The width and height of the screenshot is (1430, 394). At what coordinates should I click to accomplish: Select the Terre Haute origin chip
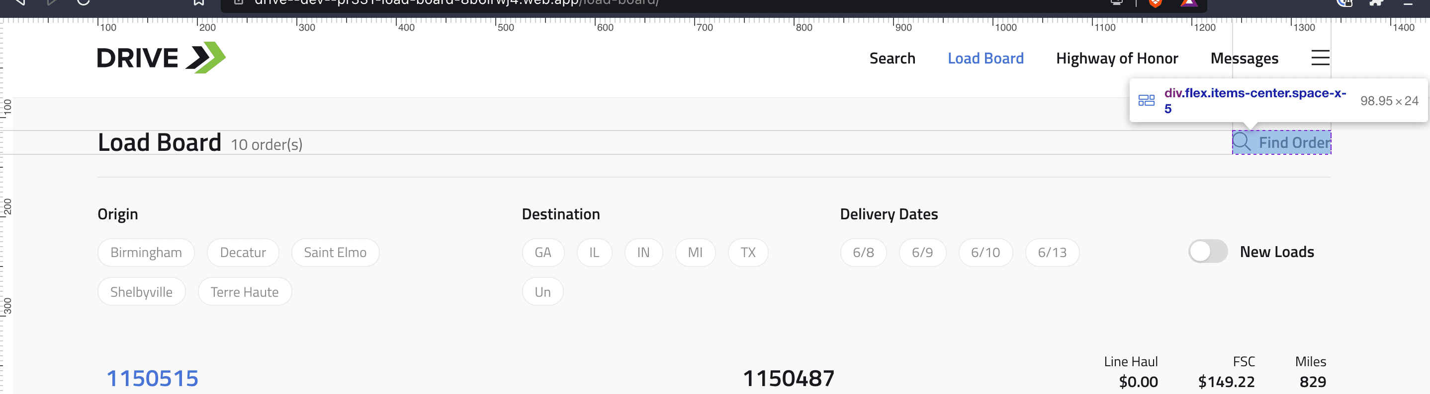[x=245, y=292]
